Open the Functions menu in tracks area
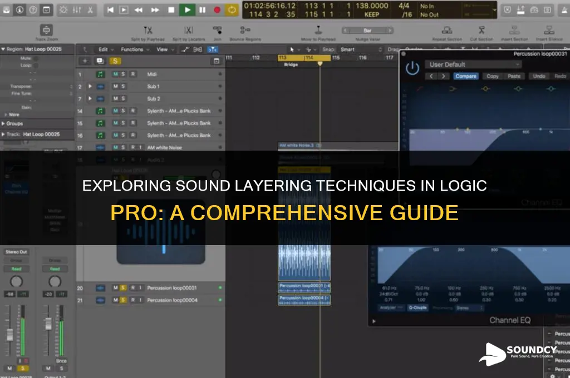570x378 pixels. tap(134, 49)
